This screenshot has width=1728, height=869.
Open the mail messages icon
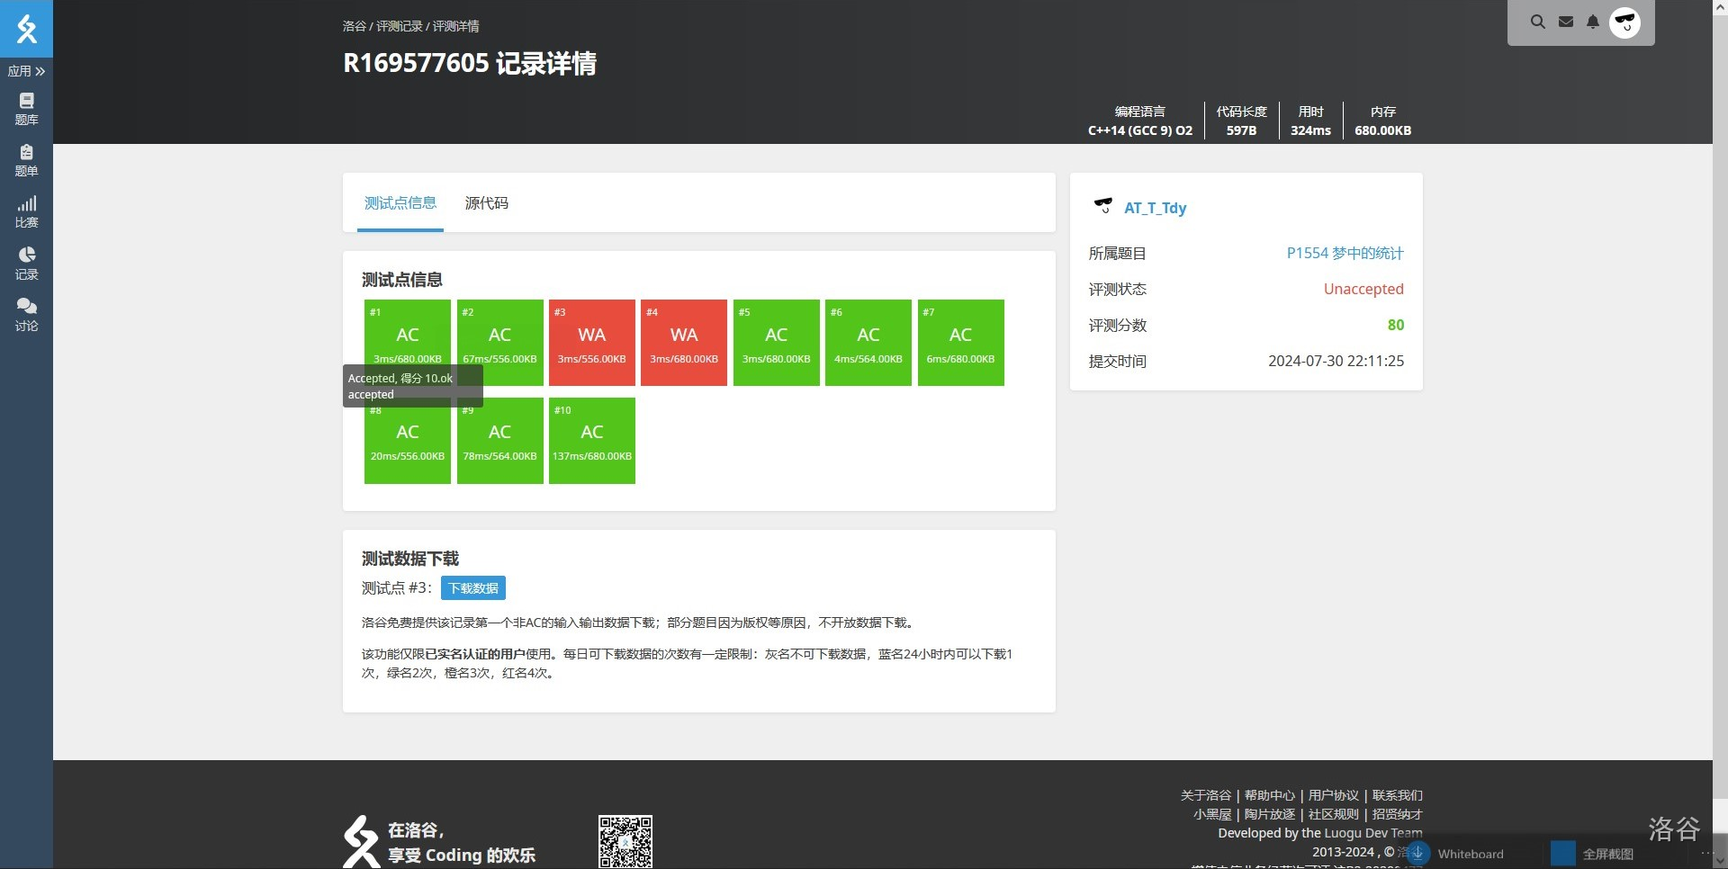pos(1566,22)
